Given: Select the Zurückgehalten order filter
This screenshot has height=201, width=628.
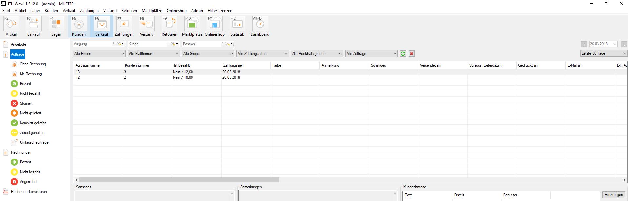Looking at the screenshot, I should coord(32,133).
